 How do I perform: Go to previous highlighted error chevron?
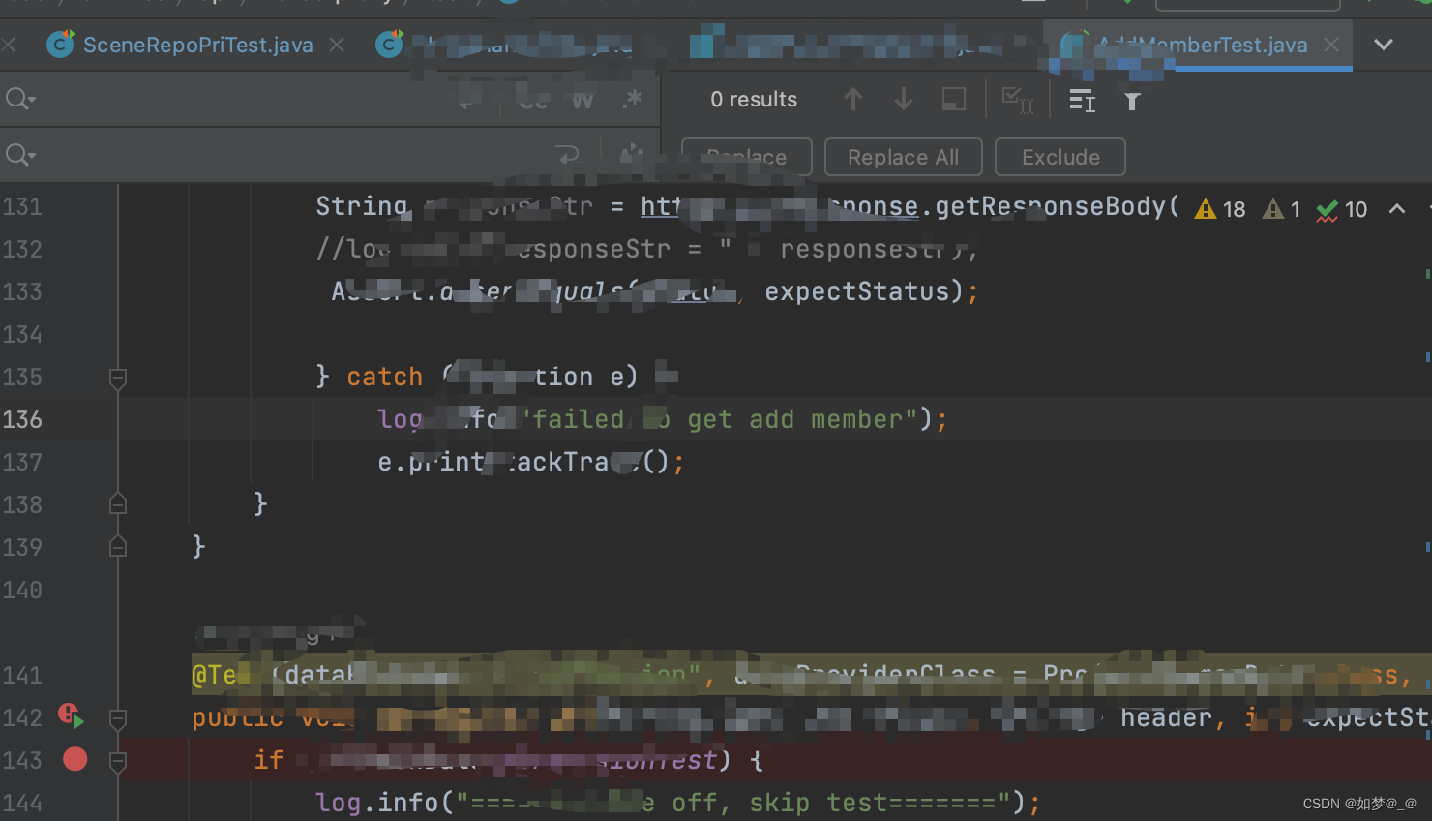1397,208
